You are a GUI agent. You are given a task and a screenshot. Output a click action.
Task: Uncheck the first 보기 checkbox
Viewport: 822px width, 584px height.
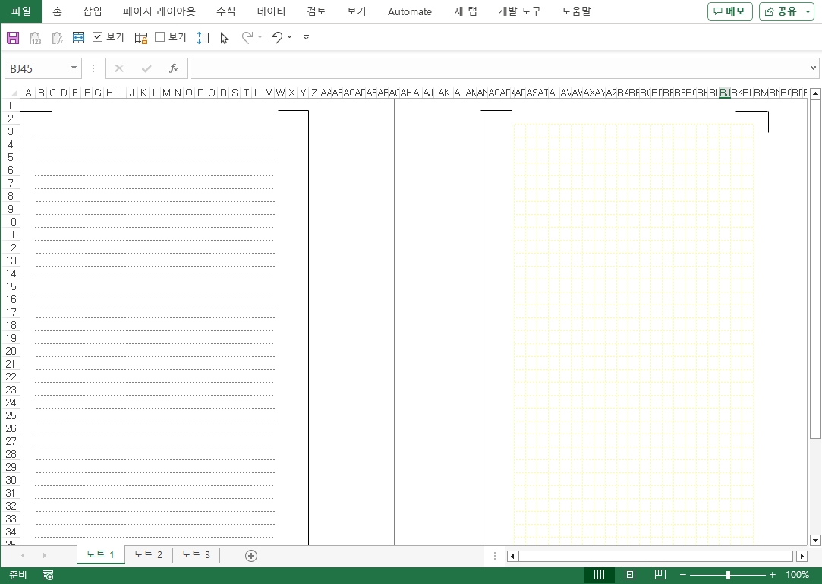tap(97, 36)
